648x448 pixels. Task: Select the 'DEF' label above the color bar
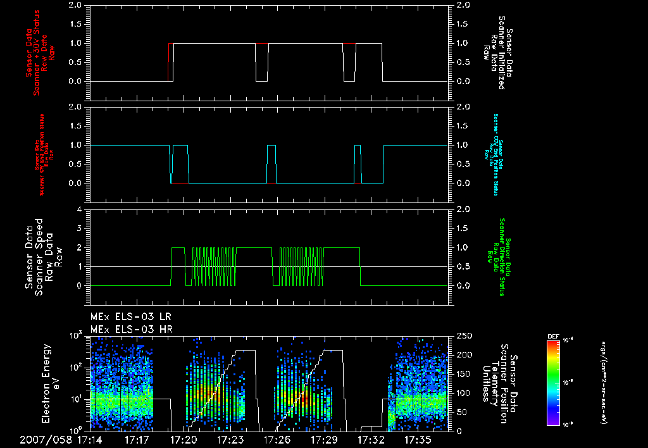(x=553, y=337)
